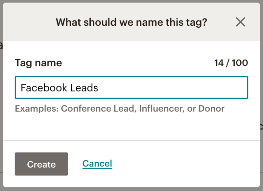The height and width of the screenshot is (191, 263).
Task: Click the gray Create button to confirm
Action: point(41,164)
